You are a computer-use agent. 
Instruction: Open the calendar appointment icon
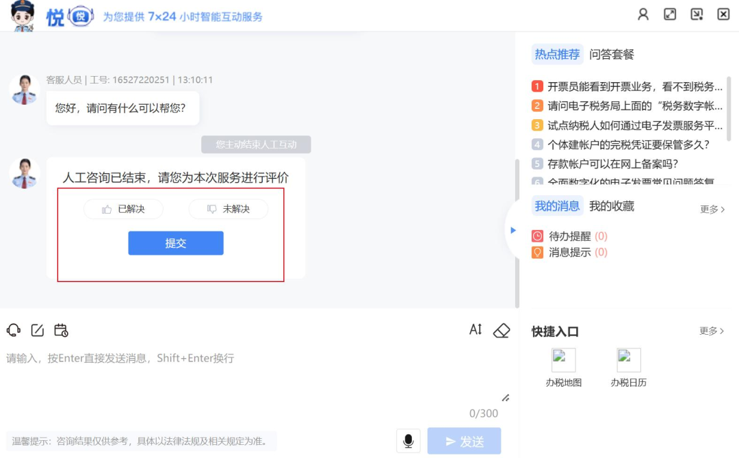[x=62, y=330]
